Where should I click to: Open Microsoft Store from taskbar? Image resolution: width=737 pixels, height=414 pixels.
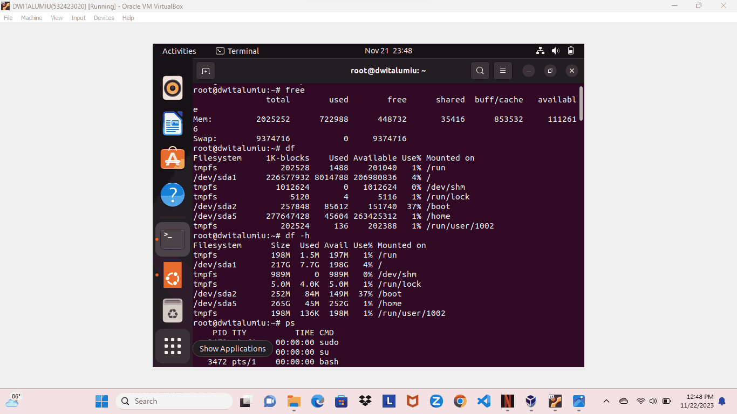click(x=341, y=401)
